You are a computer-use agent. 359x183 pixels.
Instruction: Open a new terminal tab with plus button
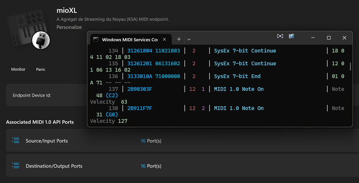pyautogui.click(x=179, y=39)
